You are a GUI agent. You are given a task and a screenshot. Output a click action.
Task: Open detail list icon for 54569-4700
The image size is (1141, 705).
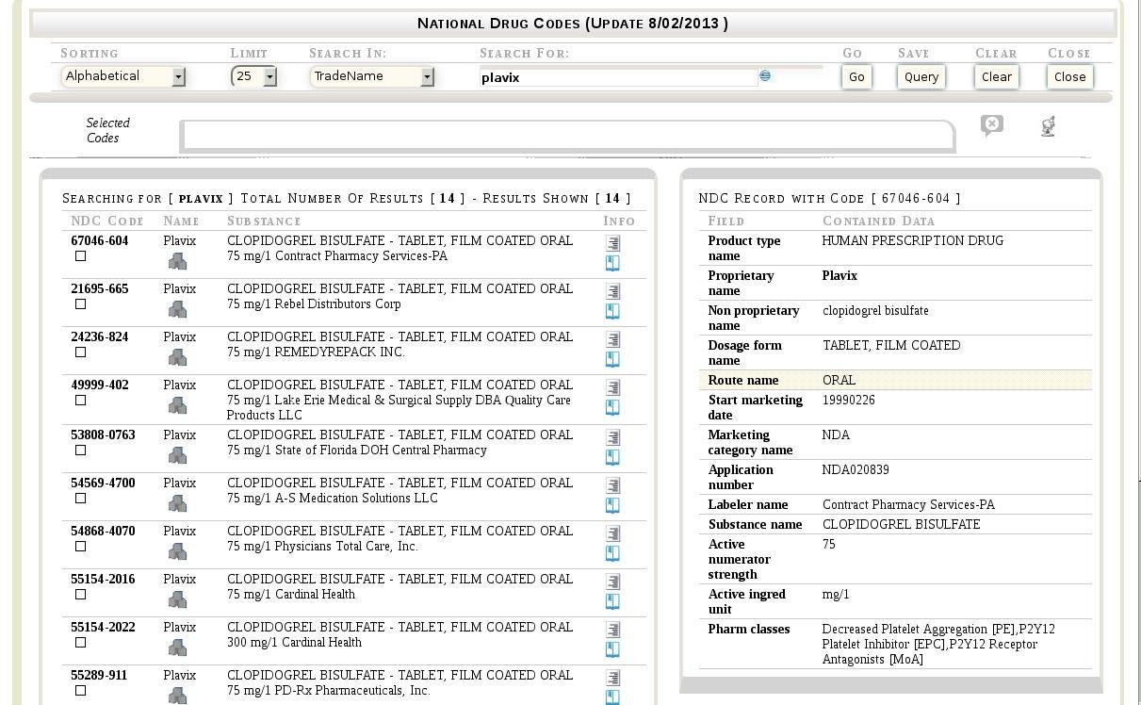pyautogui.click(x=613, y=484)
